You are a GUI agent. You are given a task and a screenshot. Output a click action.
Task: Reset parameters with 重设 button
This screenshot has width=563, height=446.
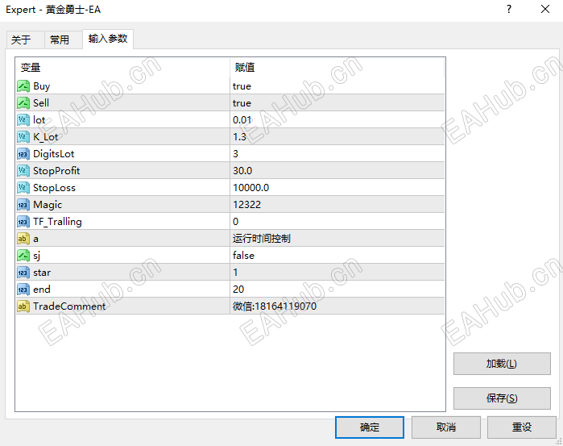(522, 427)
